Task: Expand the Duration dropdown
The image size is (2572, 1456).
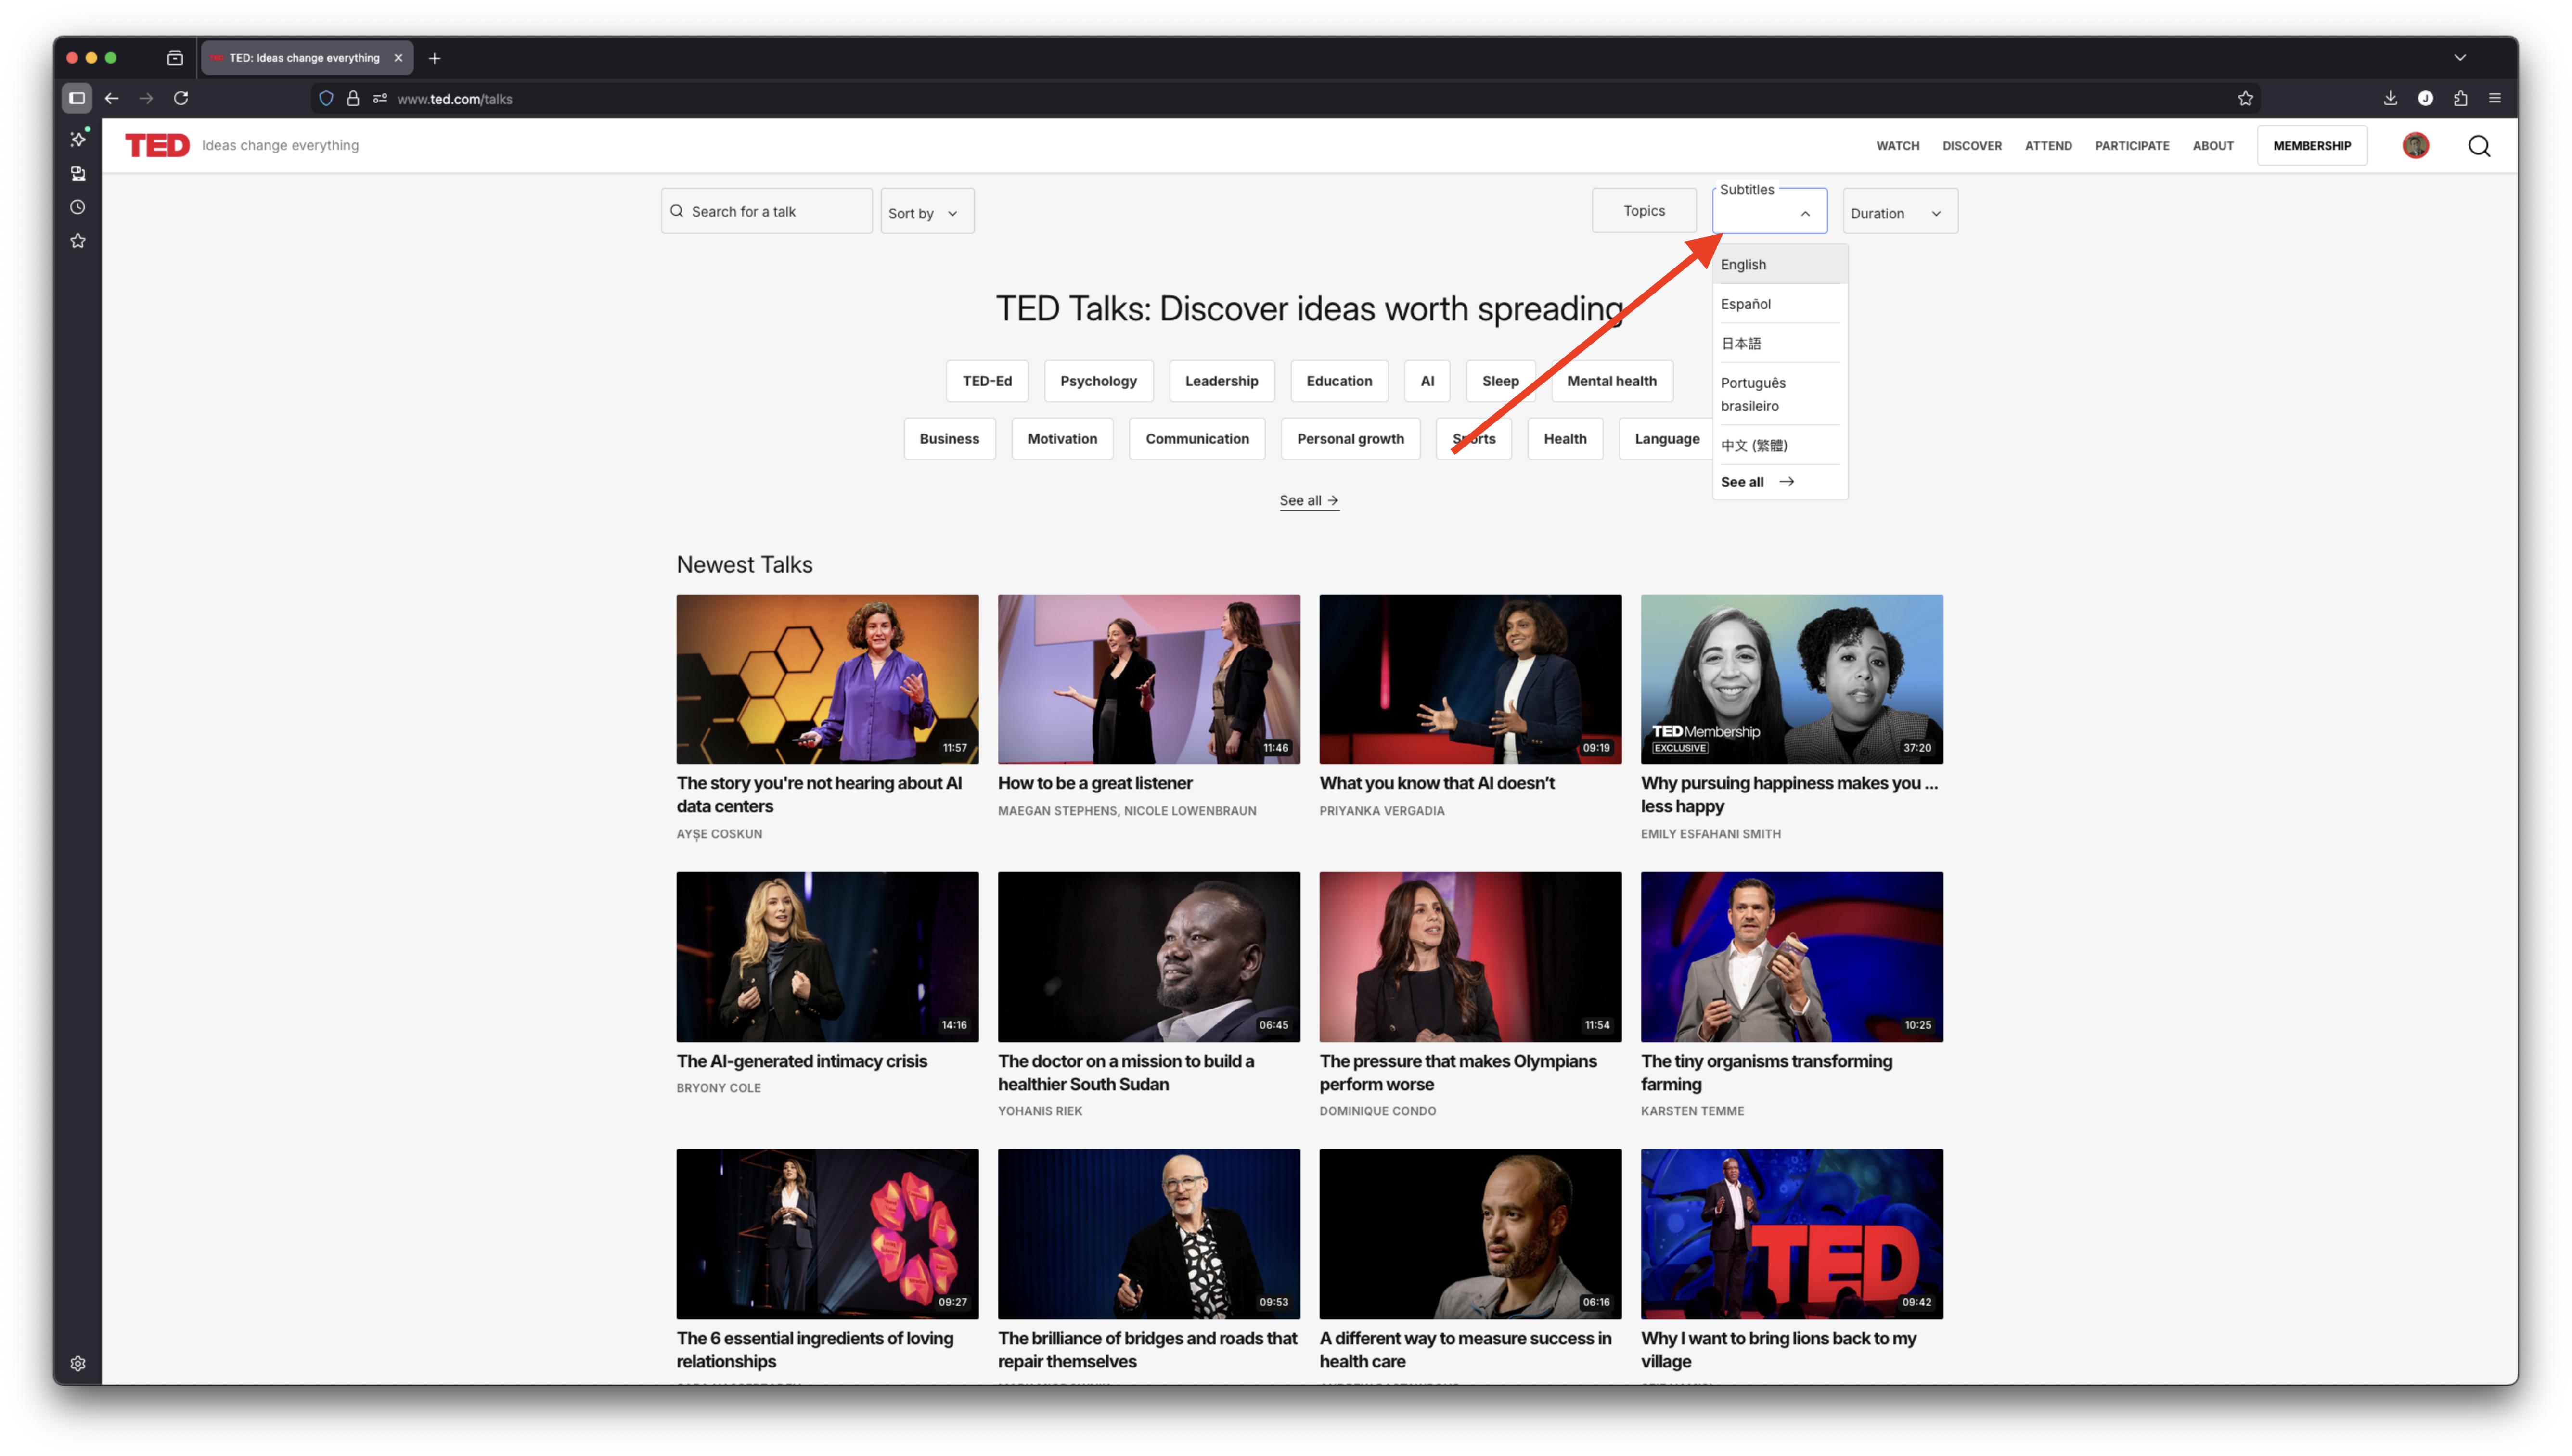Action: (1899, 212)
